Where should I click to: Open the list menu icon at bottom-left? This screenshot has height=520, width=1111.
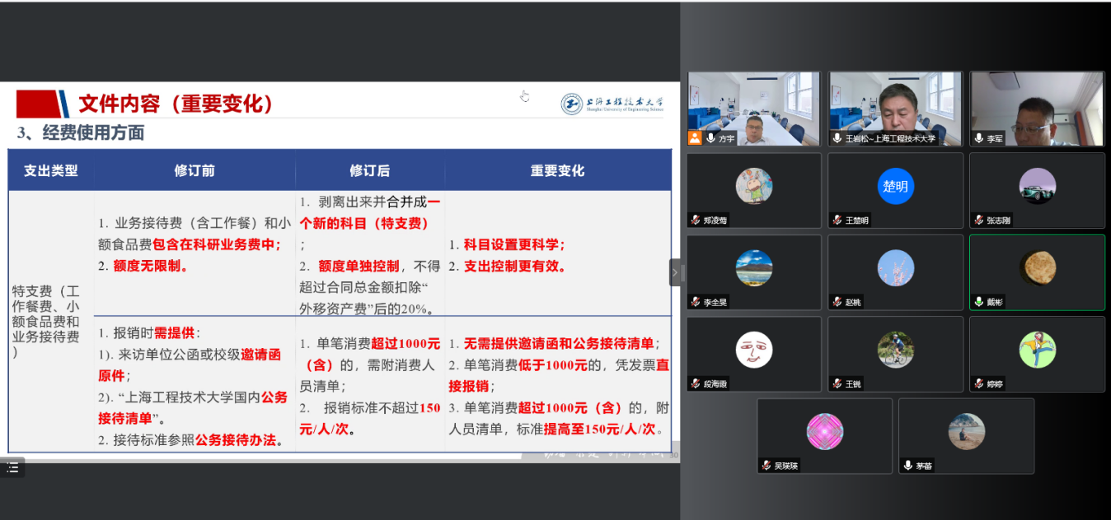12,467
